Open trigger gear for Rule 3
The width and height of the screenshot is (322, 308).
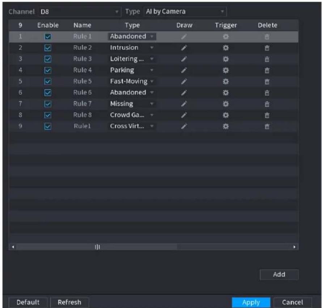[x=226, y=59]
